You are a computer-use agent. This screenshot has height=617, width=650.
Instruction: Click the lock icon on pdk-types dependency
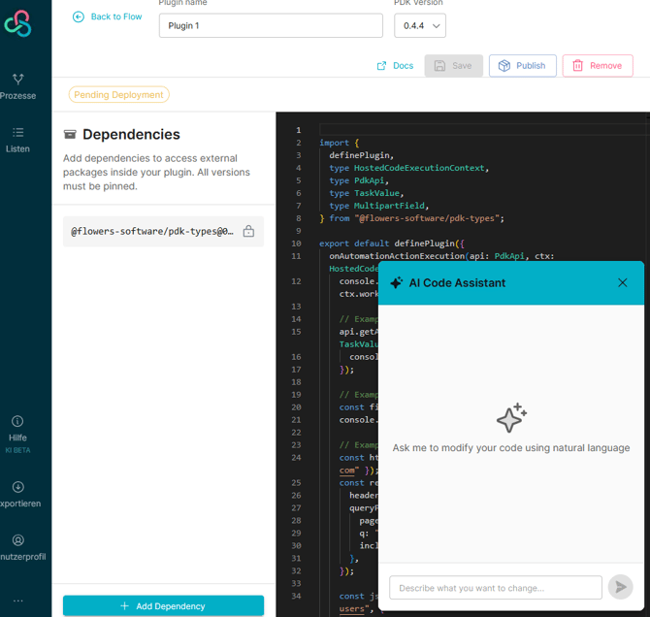(x=248, y=232)
